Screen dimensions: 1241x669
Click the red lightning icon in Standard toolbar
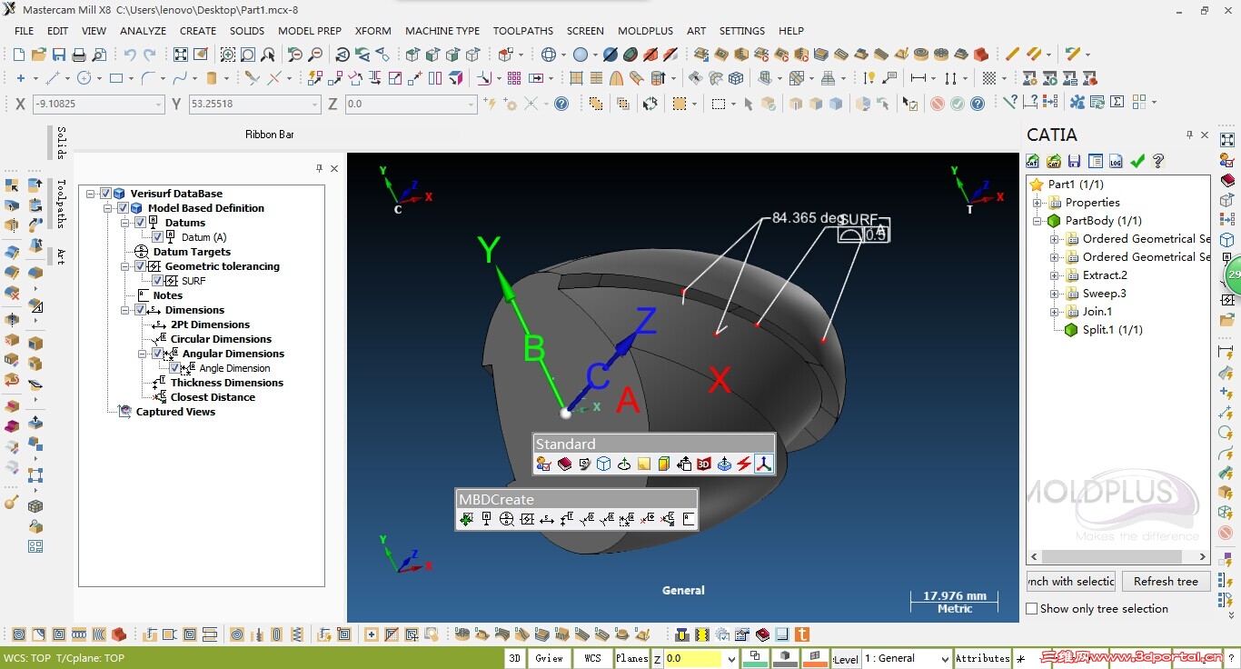point(744,464)
